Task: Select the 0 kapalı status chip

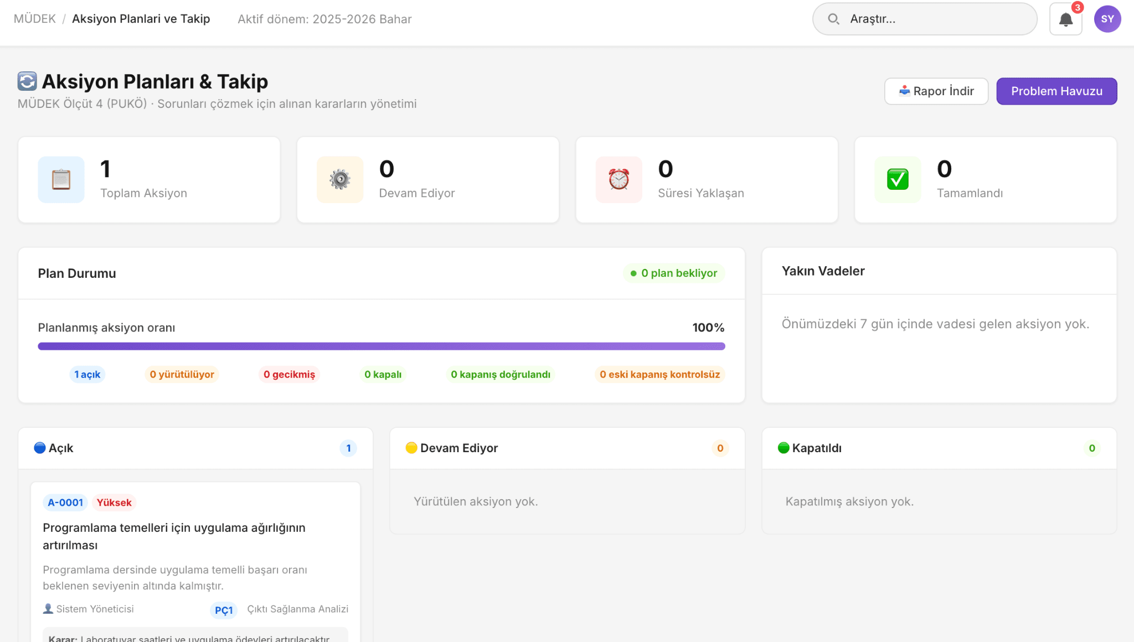Action: point(383,375)
